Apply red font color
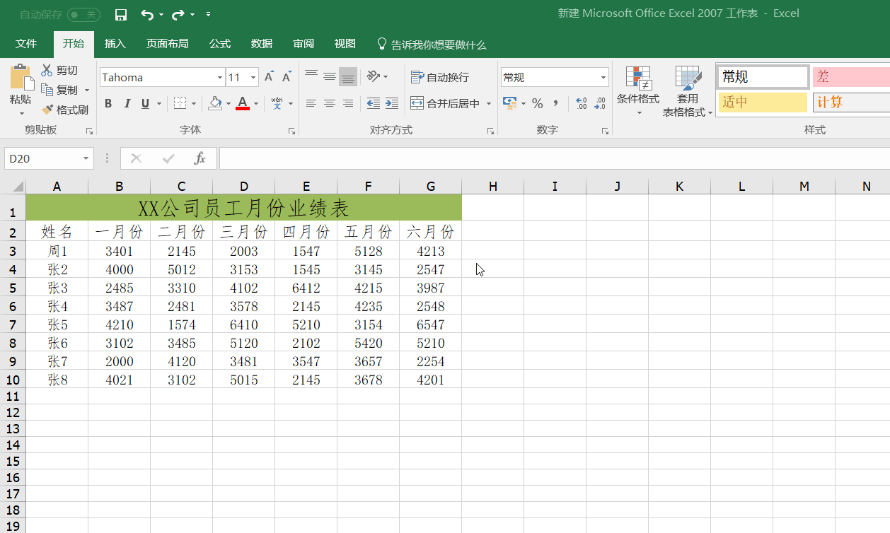Image resolution: width=890 pixels, height=533 pixels. [243, 104]
